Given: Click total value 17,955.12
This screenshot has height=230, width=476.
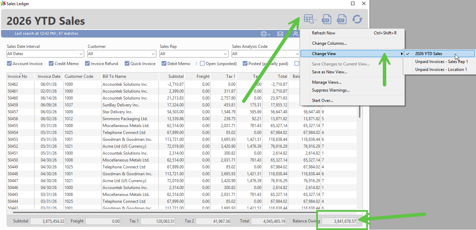Looking at the screenshot, I should tap(275, 105).
